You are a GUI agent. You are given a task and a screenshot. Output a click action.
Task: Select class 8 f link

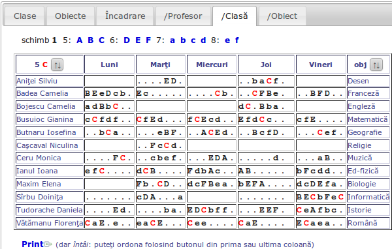click(x=237, y=40)
